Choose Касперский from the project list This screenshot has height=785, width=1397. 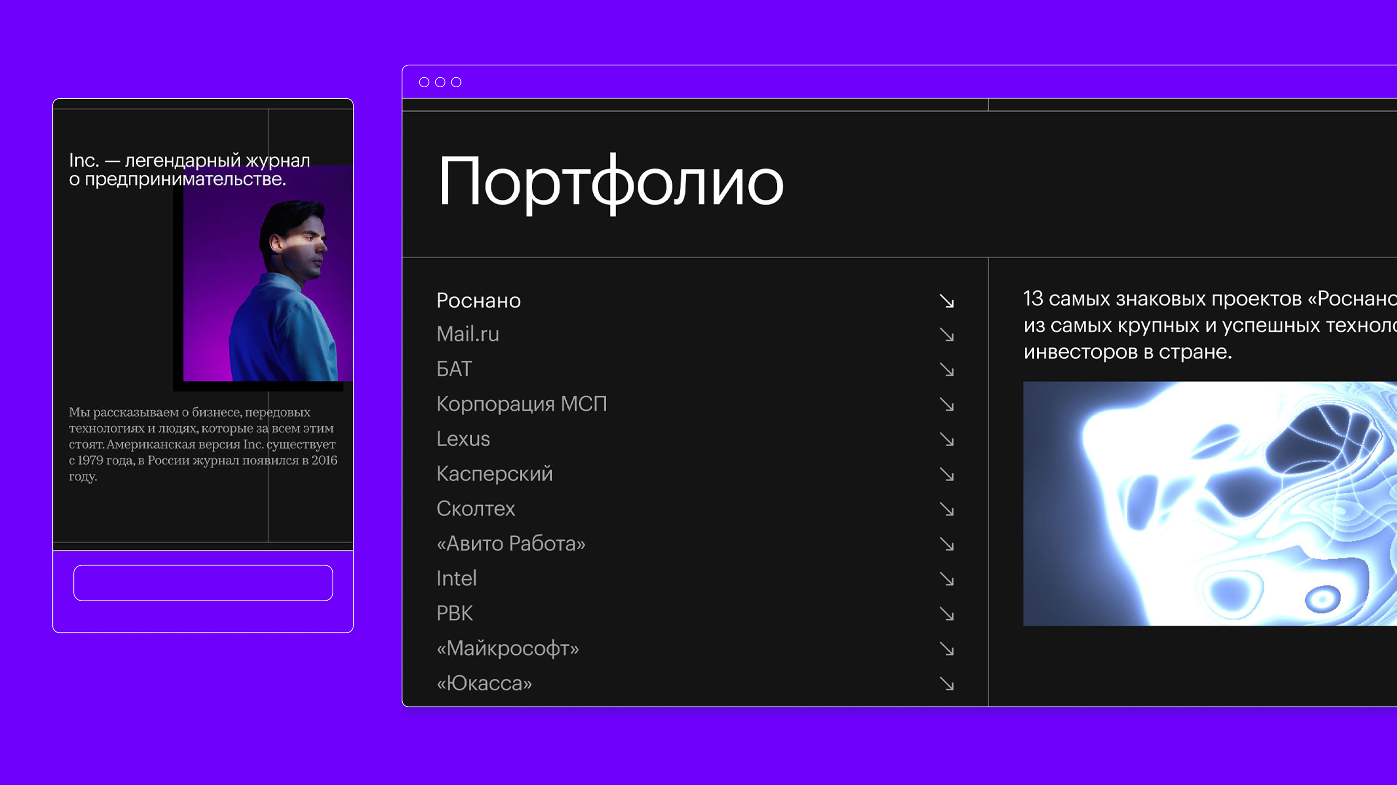point(494,474)
